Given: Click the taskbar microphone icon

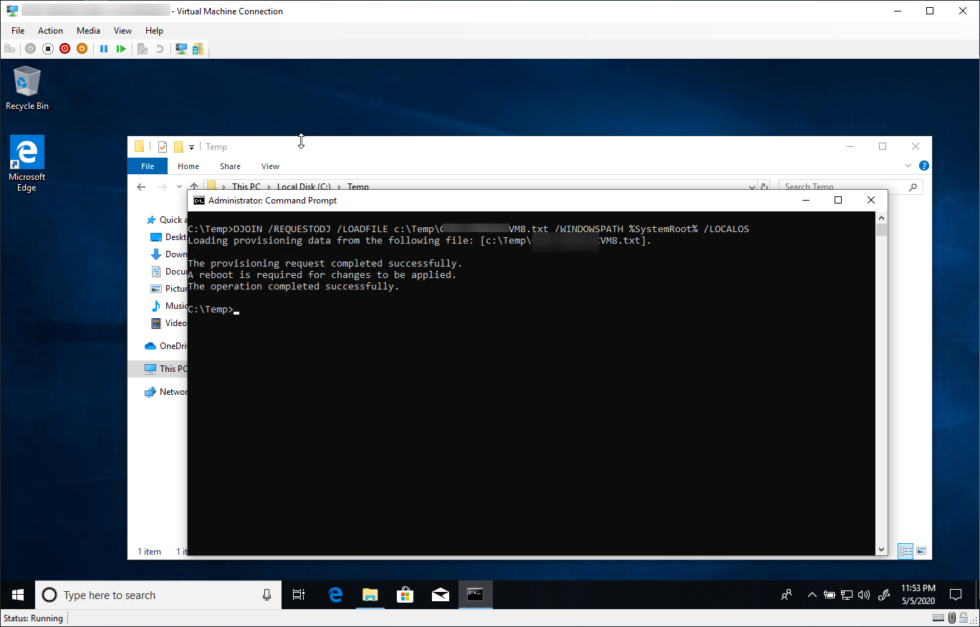Looking at the screenshot, I should [x=267, y=595].
